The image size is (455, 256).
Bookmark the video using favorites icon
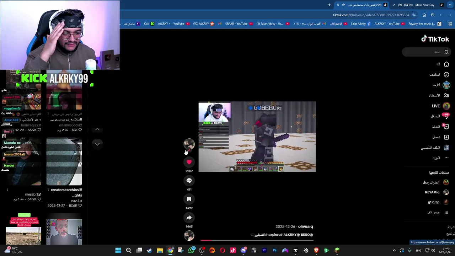click(x=189, y=199)
